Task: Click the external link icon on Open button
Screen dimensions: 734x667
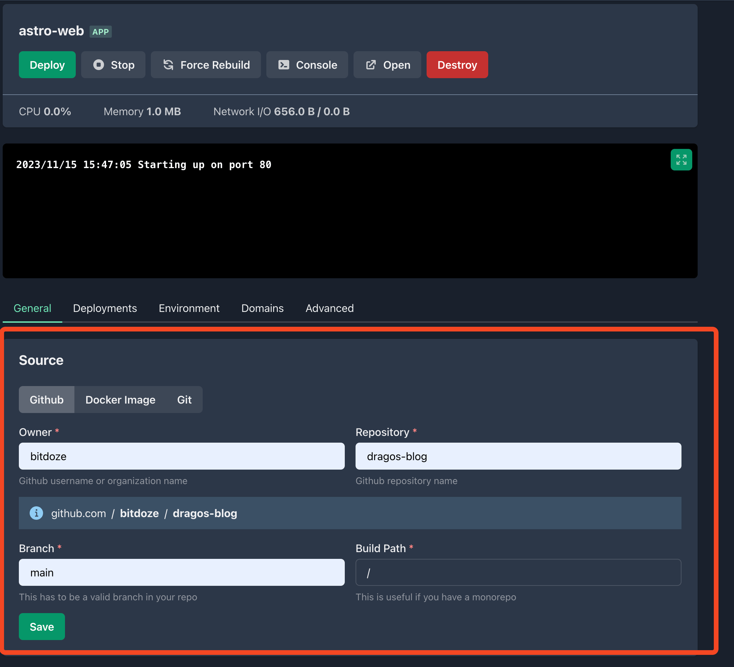Action: (x=370, y=64)
